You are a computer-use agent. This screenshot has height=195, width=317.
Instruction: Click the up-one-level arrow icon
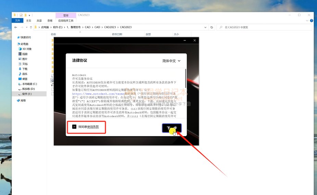(31, 27)
